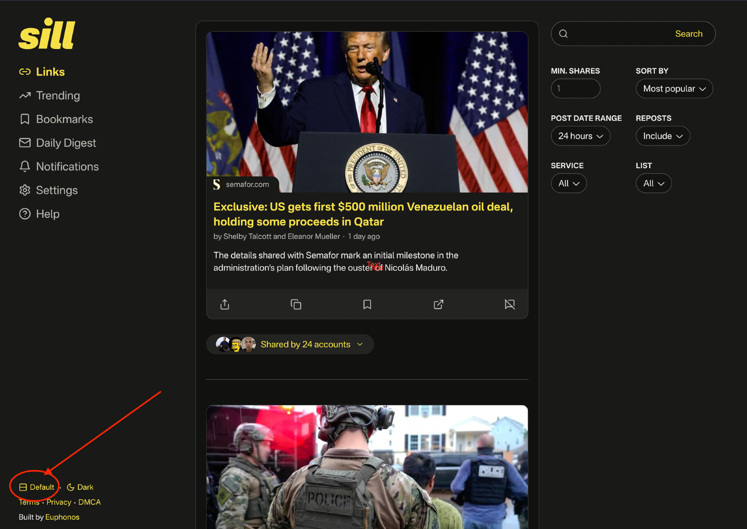
Task: Click the search magnifier icon
Action: click(x=563, y=34)
